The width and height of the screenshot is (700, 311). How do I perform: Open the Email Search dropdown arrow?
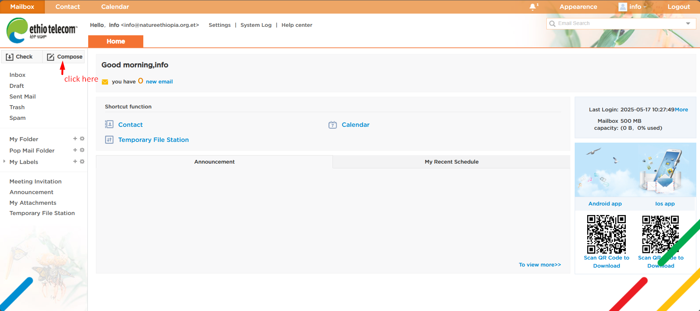pyautogui.click(x=688, y=24)
